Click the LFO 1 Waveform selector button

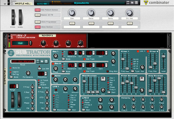55,110
